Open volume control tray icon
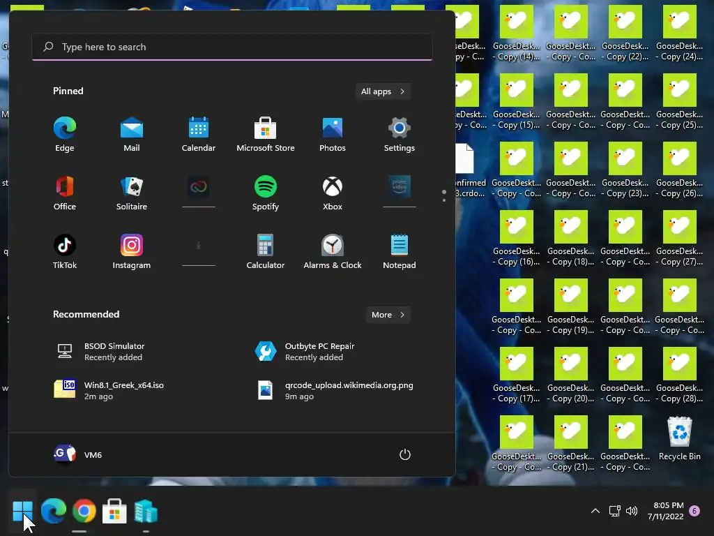The width and height of the screenshot is (714, 536). pyautogui.click(x=632, y=511)
